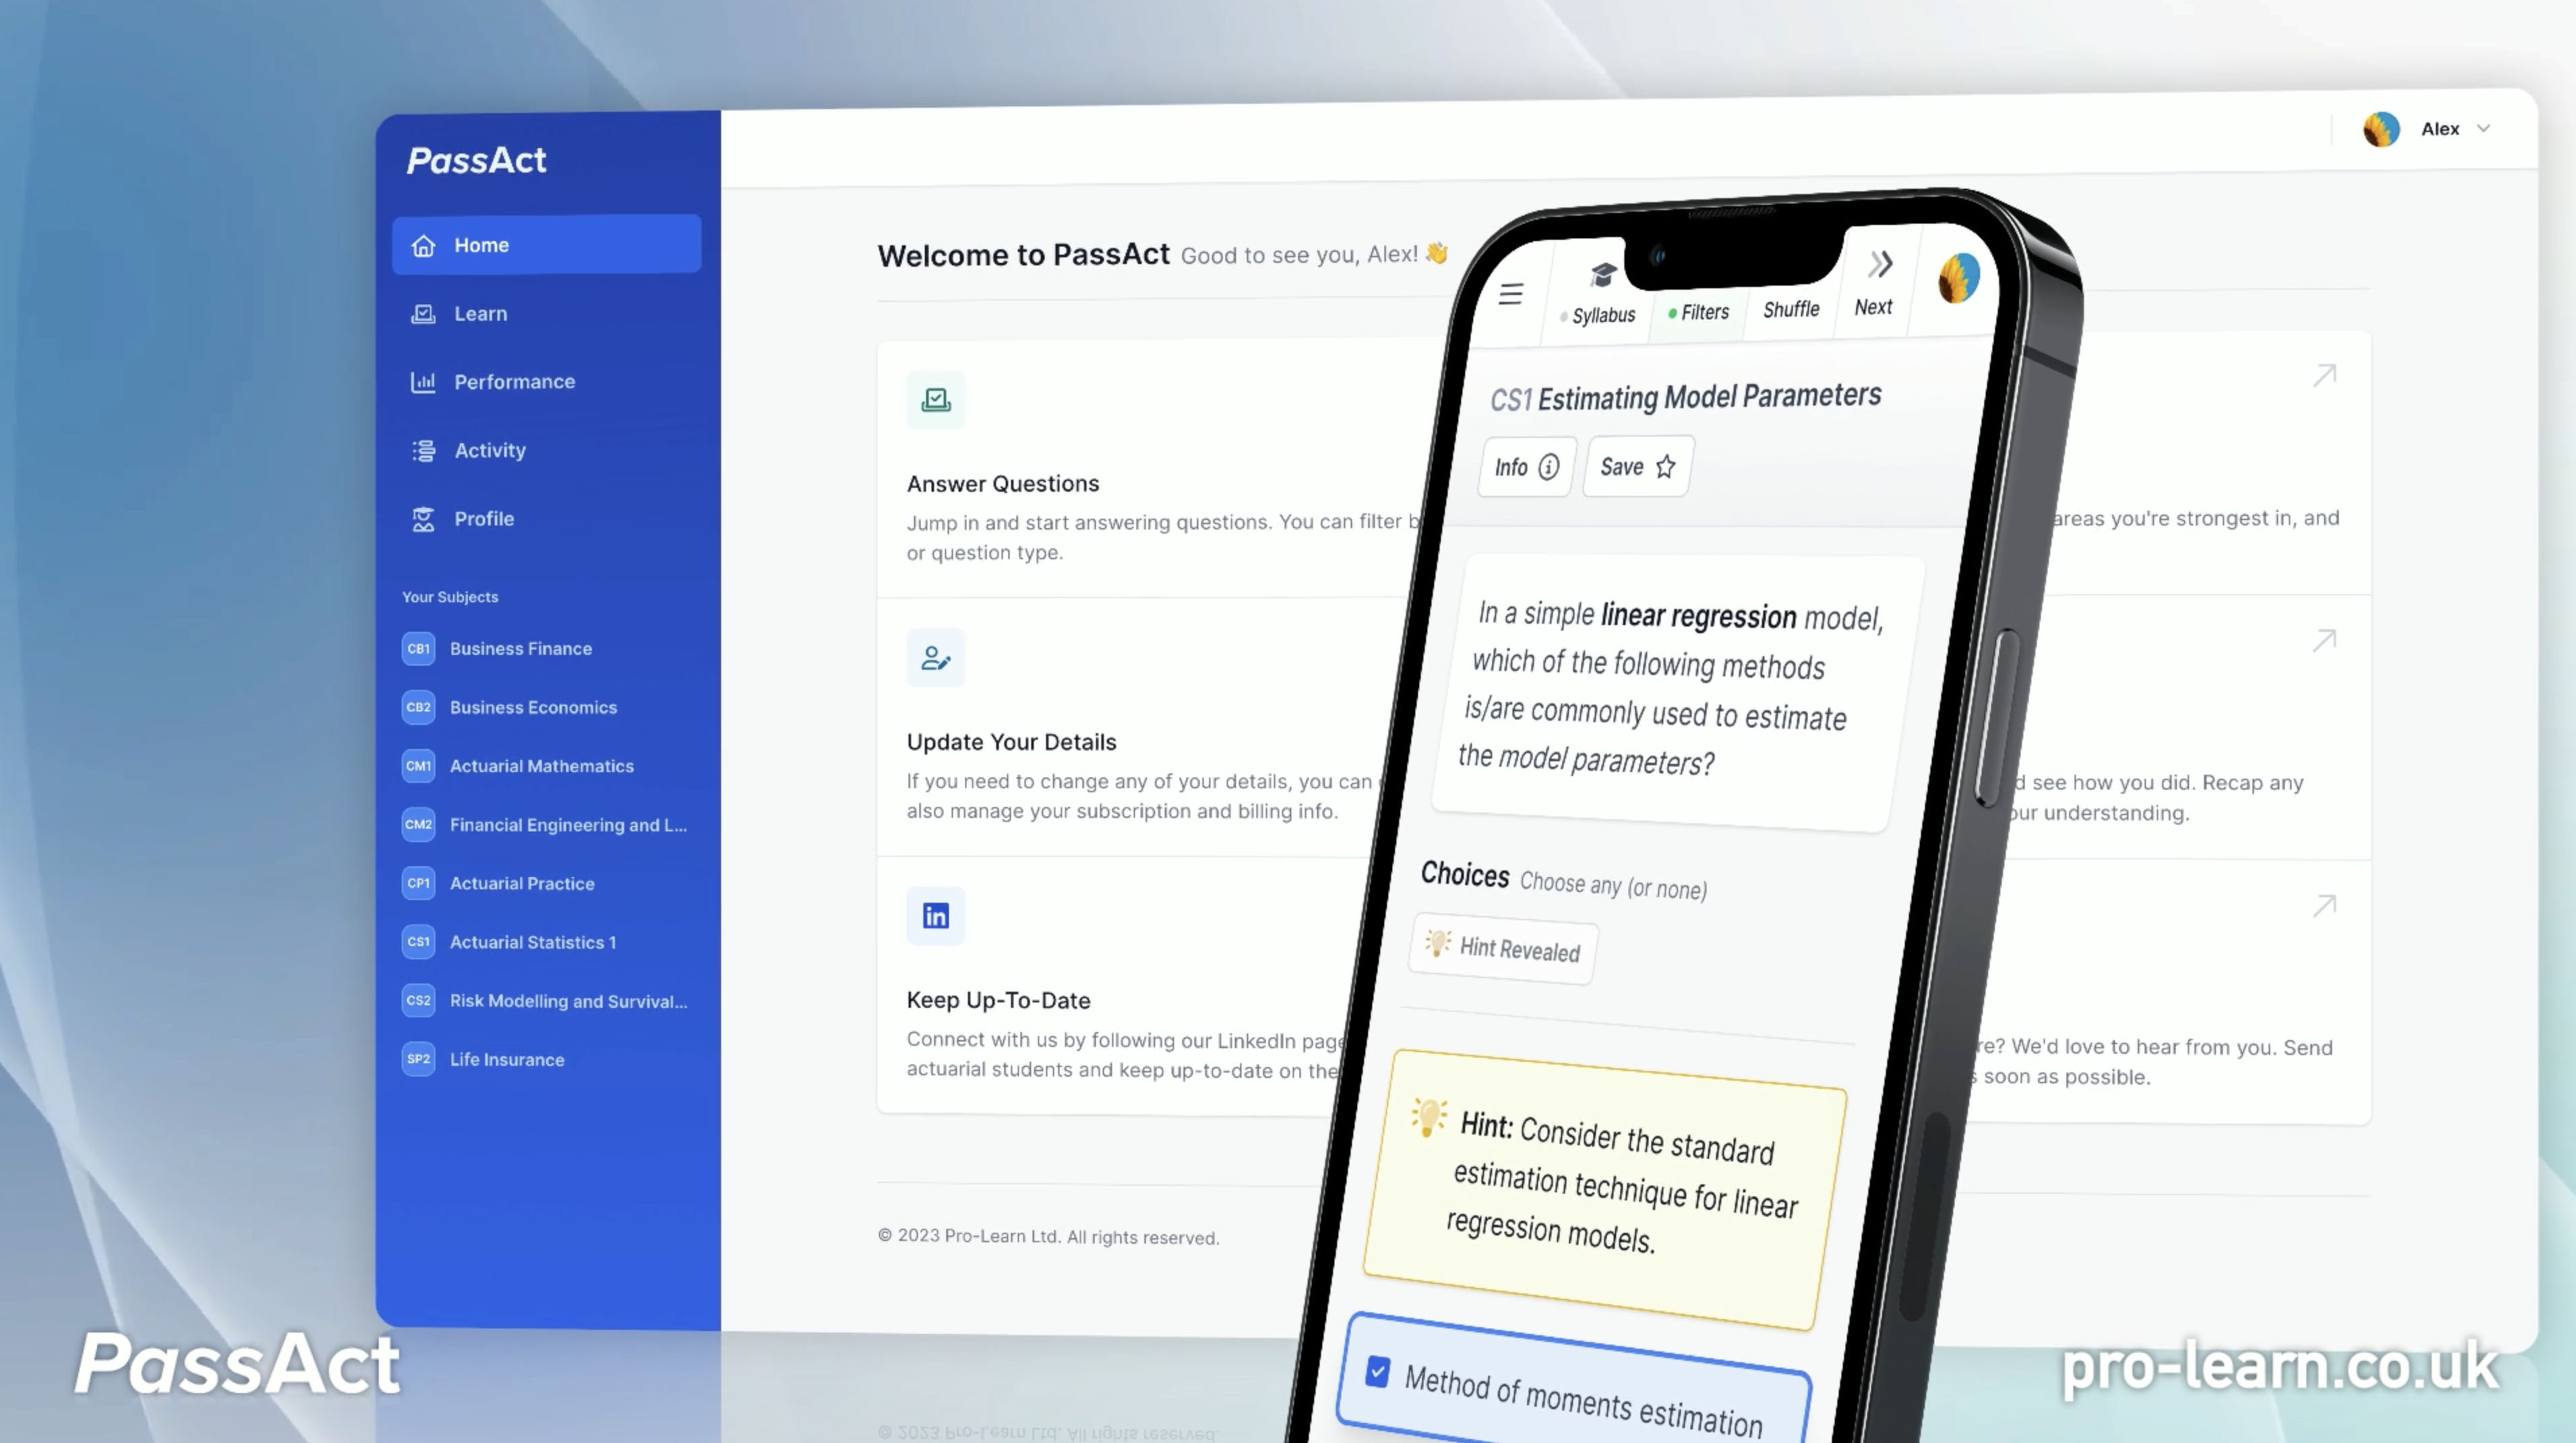Click the Performance sidebar icon

(421, 380)
